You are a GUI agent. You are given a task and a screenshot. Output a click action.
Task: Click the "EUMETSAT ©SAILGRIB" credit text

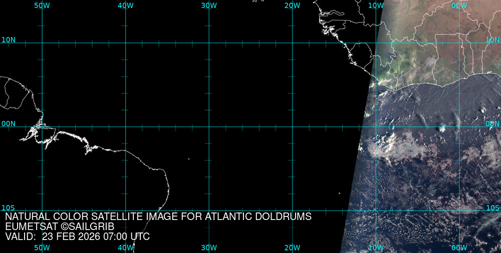click(x=60, y=226)
